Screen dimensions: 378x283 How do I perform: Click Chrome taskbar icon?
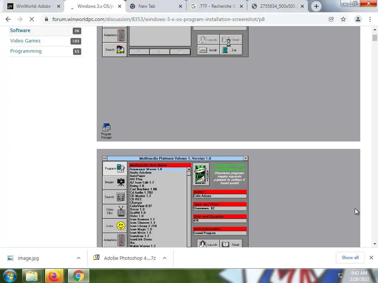[78, 276]
